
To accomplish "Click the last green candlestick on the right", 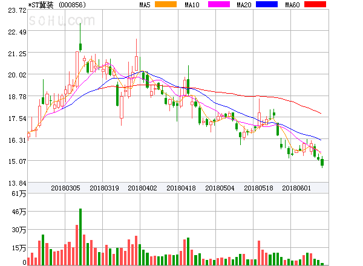I will click(x=322, y=162).
